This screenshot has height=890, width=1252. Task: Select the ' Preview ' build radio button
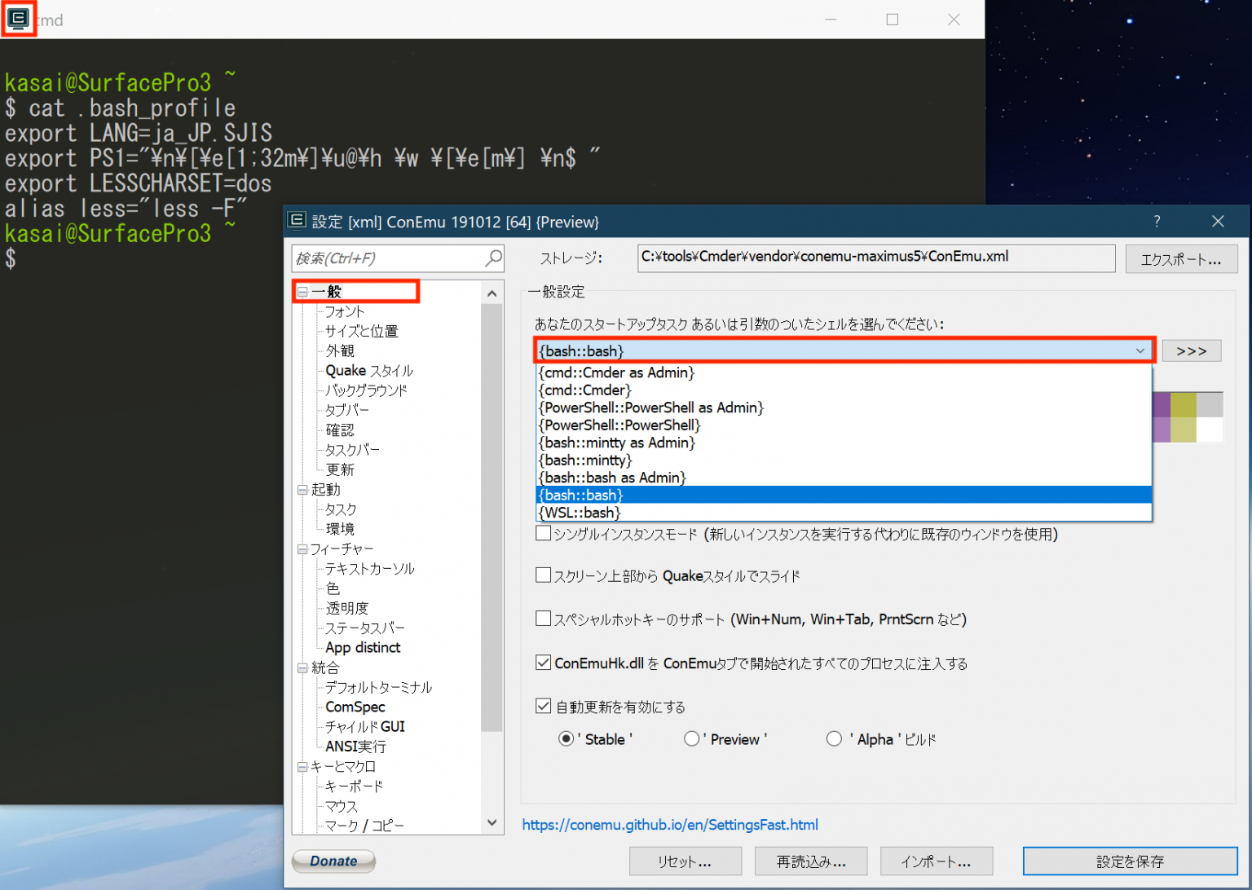(691, 738)
